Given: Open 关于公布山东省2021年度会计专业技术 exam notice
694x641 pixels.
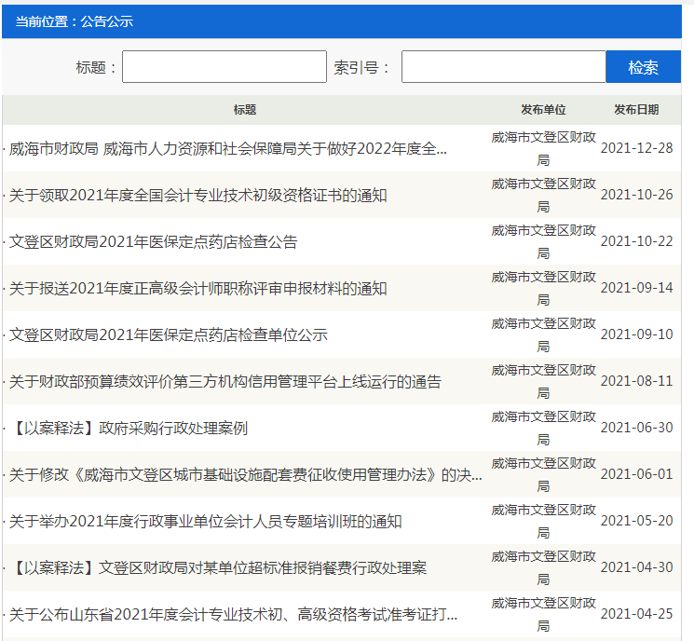Looking at the screenshot, I should [233, 615].
